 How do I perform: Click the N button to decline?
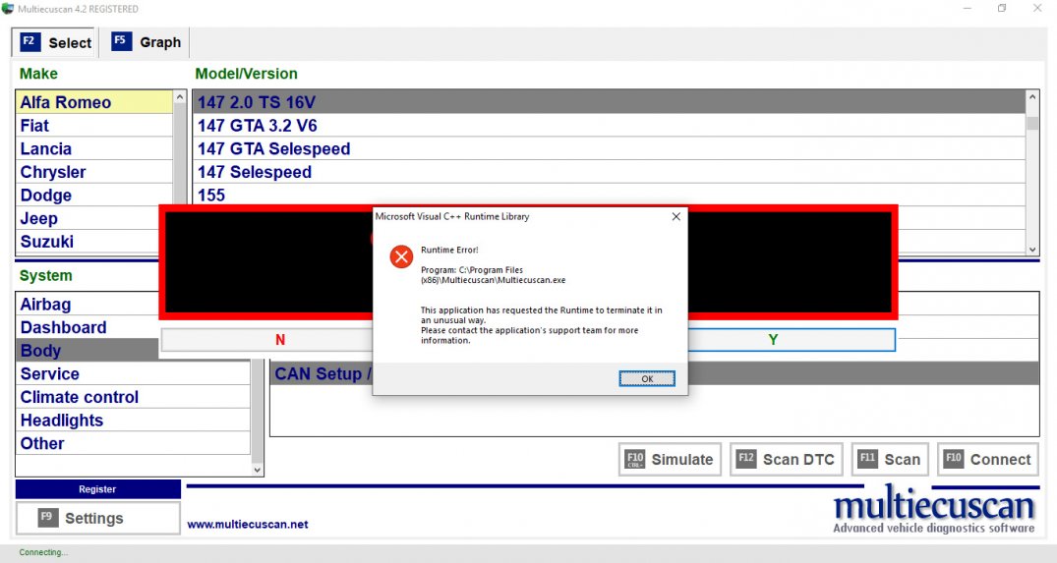coord(279,340)
